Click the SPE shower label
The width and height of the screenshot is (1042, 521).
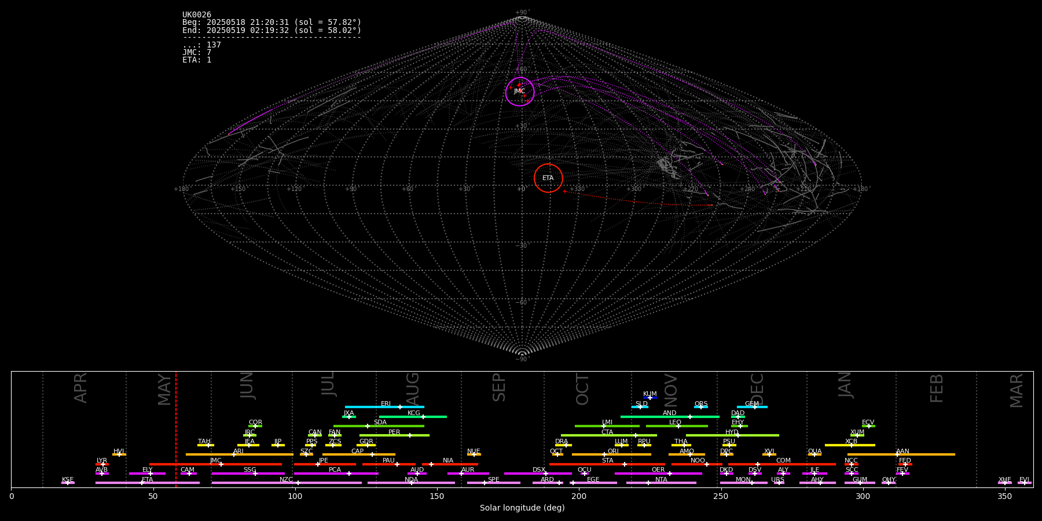(493, 479)
